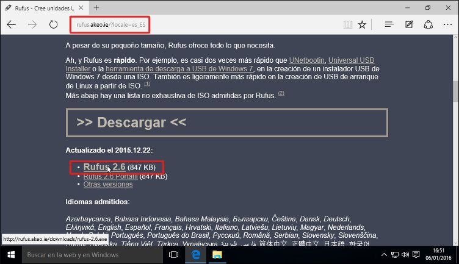Image resolution: width=459 pixels, height=264 pixels.
Task: Download Rufus 2.6 executable link
Action: [104, 167]
